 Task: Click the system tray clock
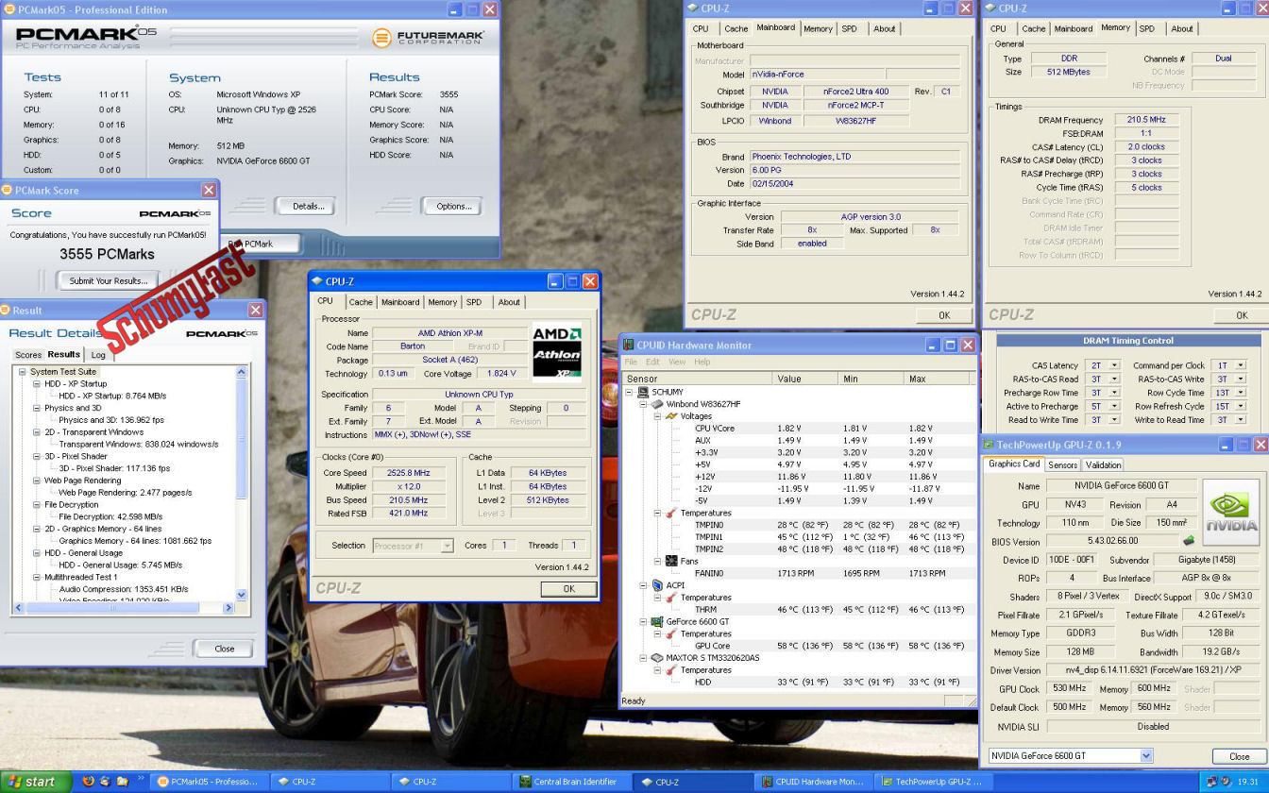tap(1250, 783)
